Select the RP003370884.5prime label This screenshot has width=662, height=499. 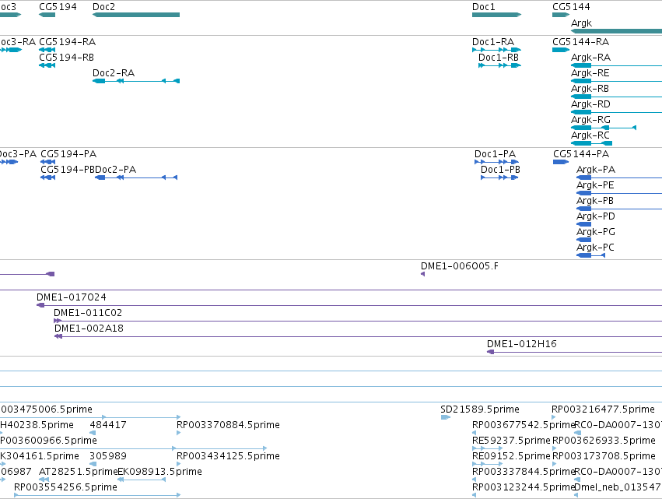coord(228,425)
